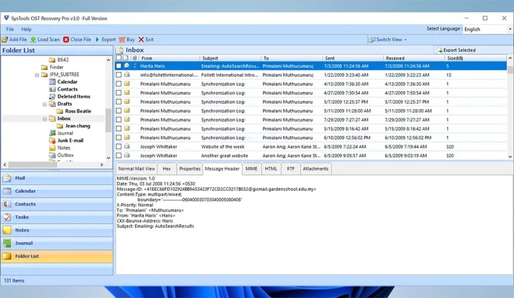
Task: Click email list scroll down arrow
Action: pyautogui.click(x=510, y=157)
